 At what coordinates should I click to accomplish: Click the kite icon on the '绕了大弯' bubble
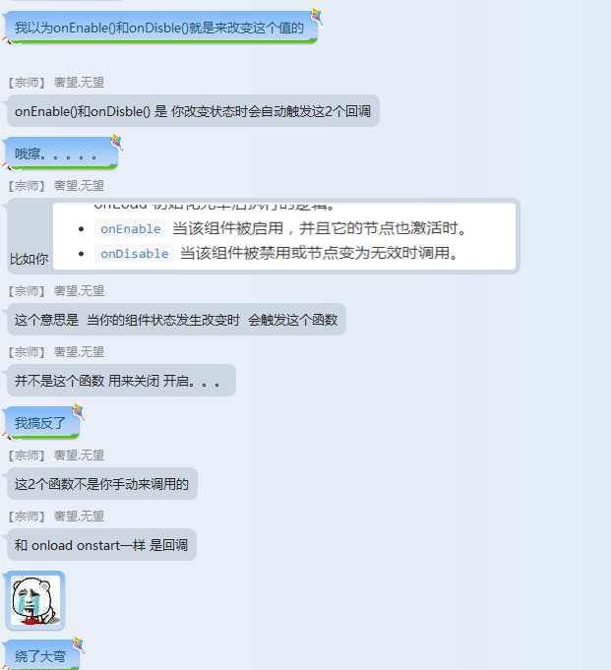(x=78, y=645)
